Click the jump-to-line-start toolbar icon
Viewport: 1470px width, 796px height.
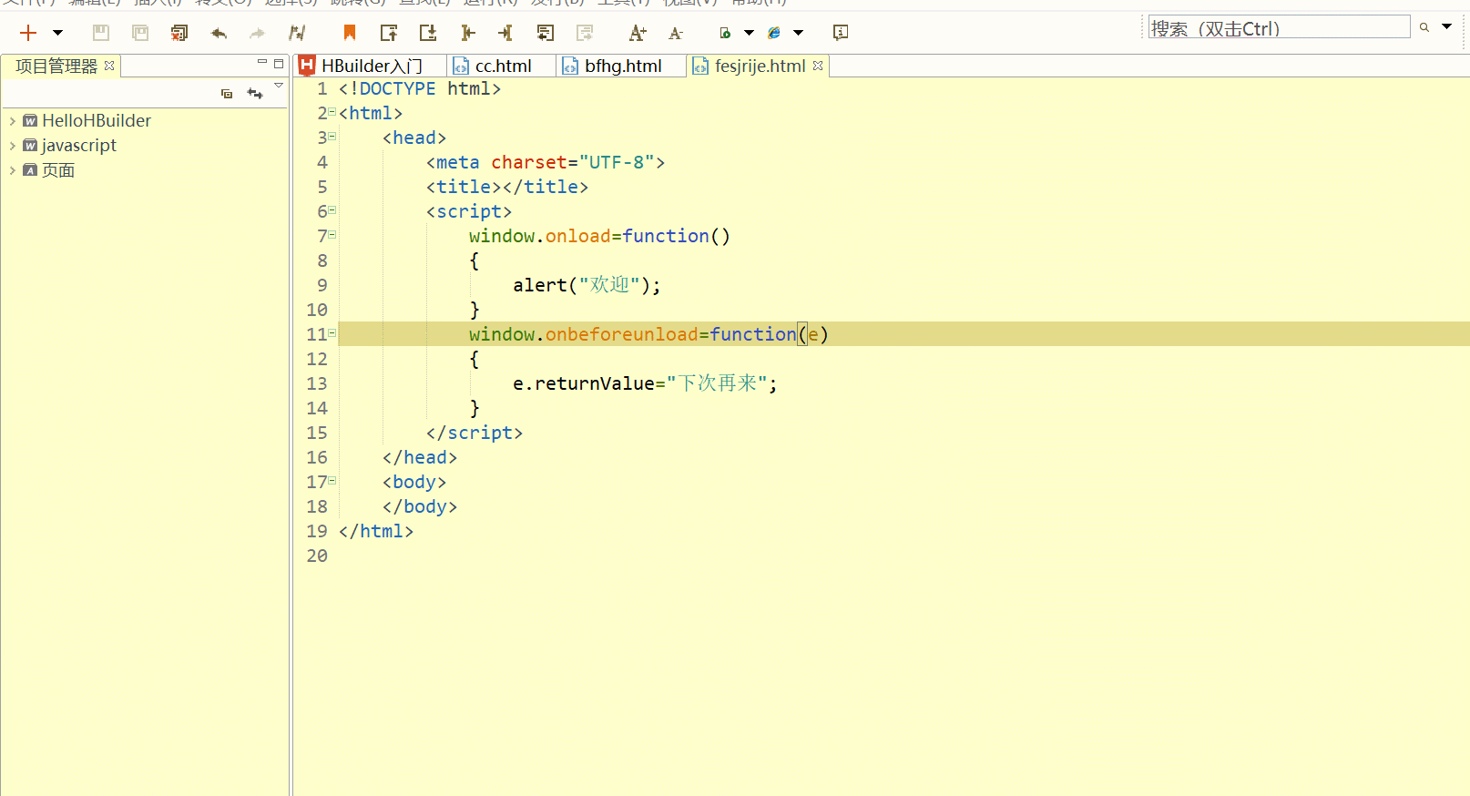tap(467, 33)
